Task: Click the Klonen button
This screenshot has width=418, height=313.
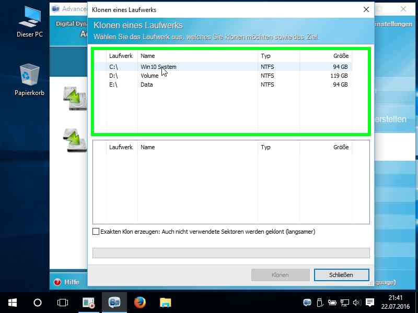Action: pyautogui.click(x=281, y=275)
